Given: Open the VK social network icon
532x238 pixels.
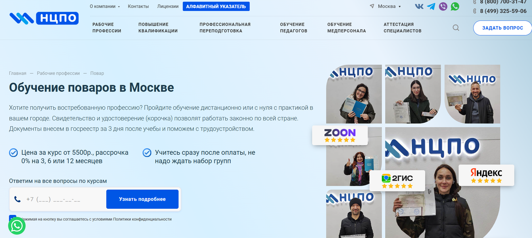Looking at the screenshot, I should click(419, 7).
